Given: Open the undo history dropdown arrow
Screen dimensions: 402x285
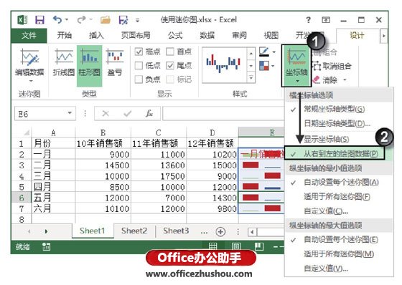Looking at the screenshot, I should tap(67, 19).
